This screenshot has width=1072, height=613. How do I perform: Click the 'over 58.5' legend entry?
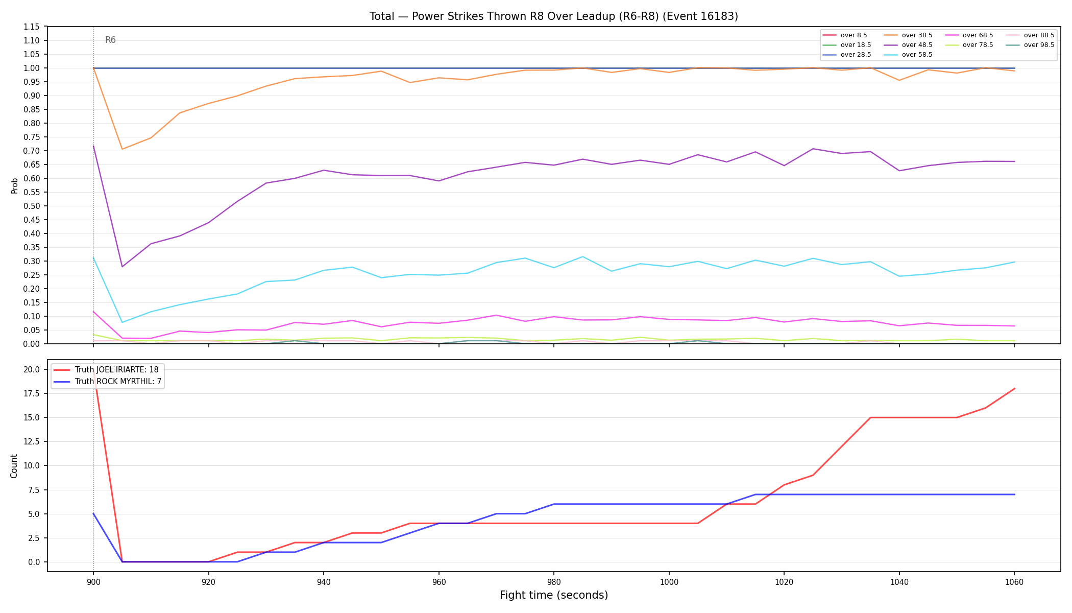pyautogui.click(x=908, y=55)
